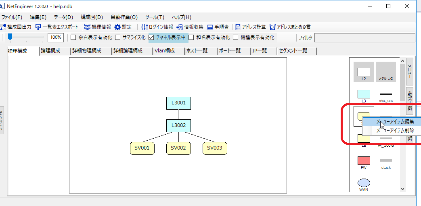Enable the 余白表示有効化 checkbox
Screen dimensions: 421x206
coord(73,37)
